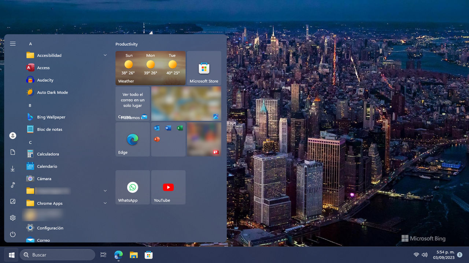
Task: Open the Microsoft Store tile
Action: (x=204, y=68)
